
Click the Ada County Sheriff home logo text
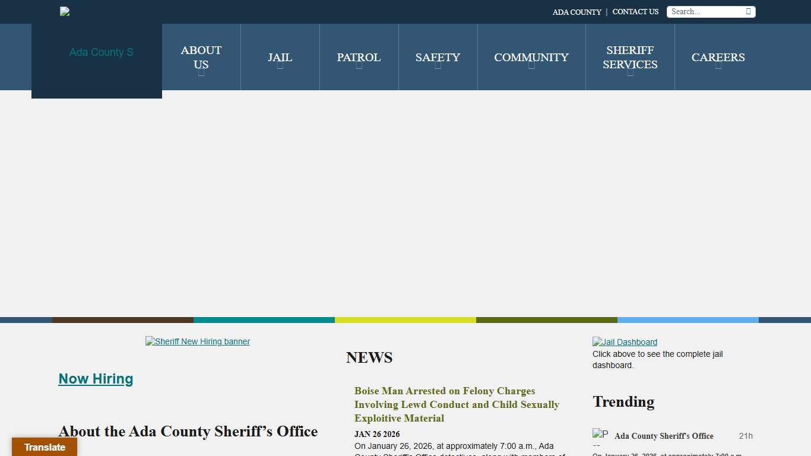[101, 52]
